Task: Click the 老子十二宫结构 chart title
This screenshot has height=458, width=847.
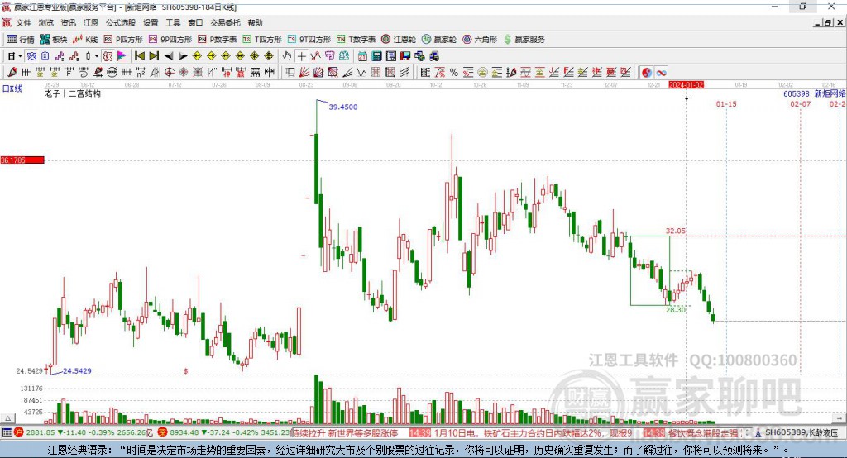Action: click(x=73, y=93)
